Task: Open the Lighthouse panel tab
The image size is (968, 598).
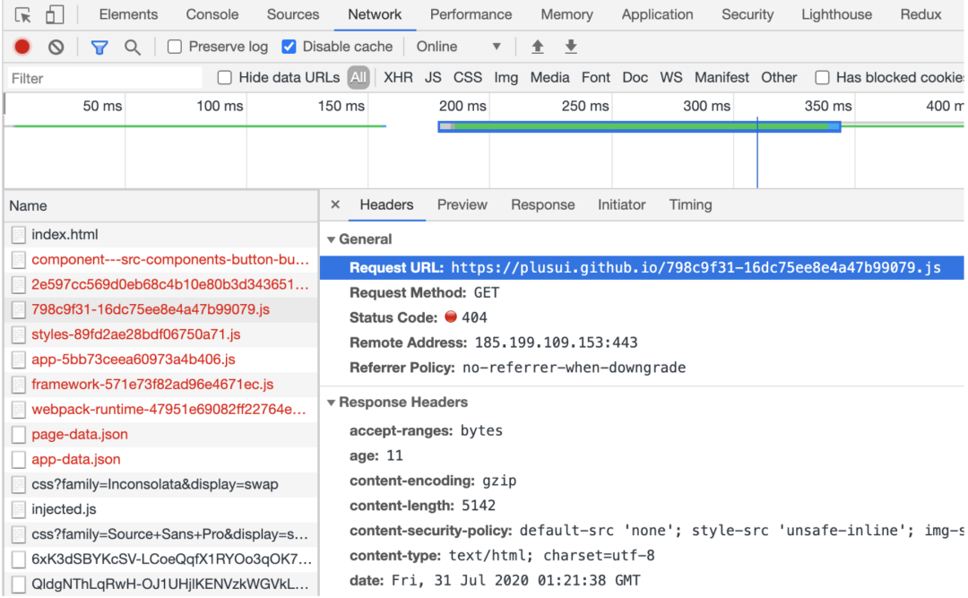Action: tap(836, 14)
